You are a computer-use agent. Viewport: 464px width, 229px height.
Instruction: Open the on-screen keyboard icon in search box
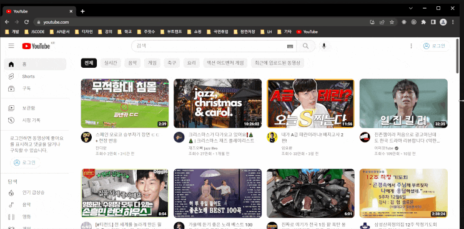click(x=290, y=46)
